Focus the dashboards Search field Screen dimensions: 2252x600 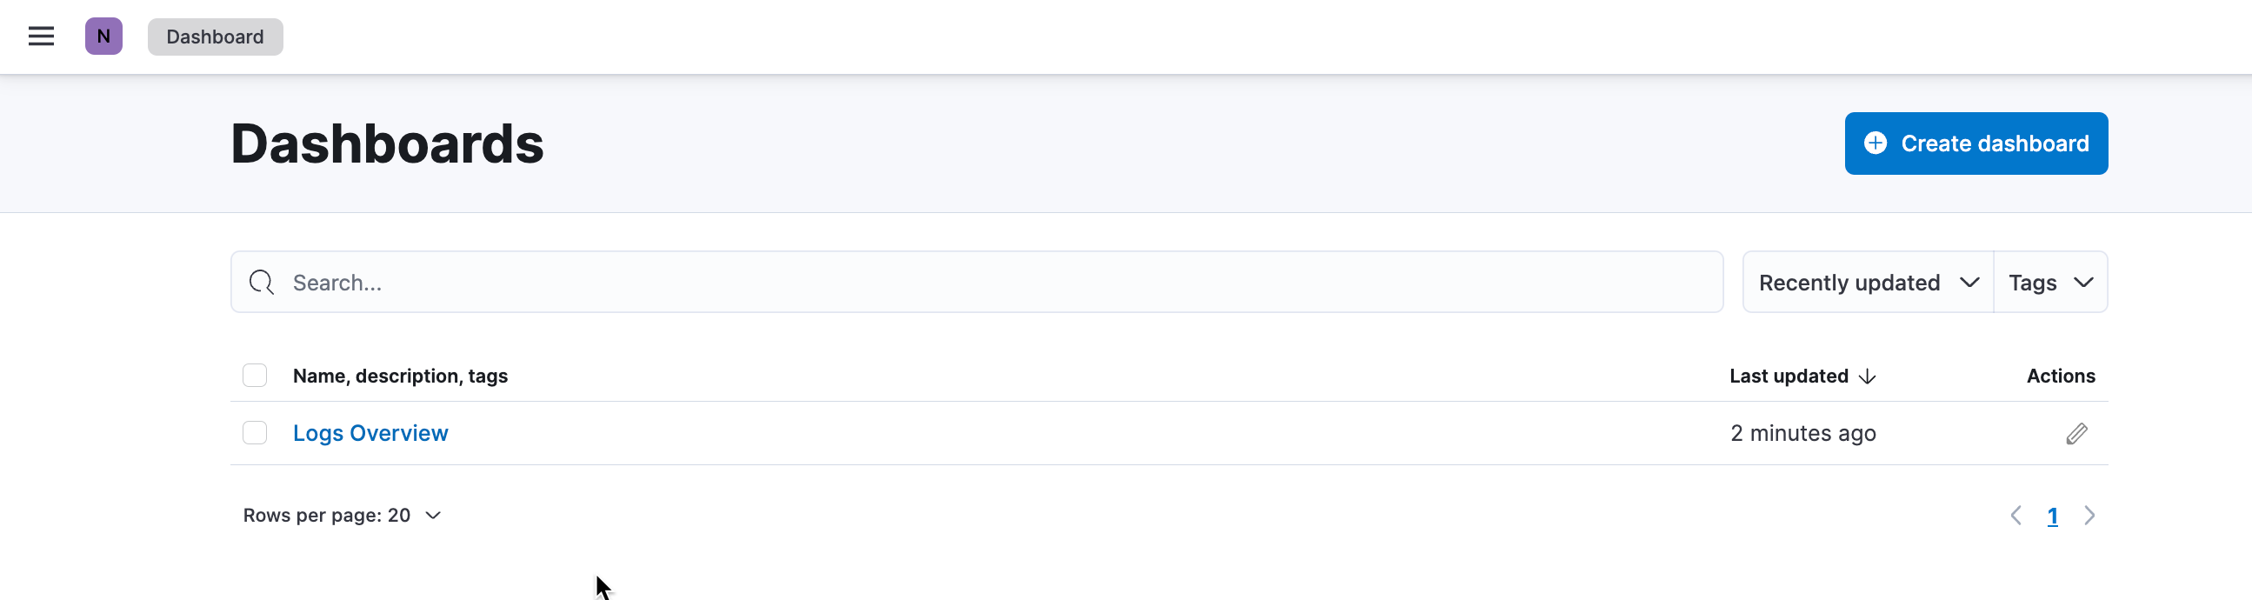click(976, 283)
